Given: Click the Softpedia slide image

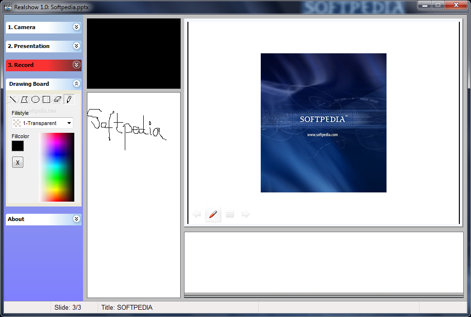Looking at the screenshot, I should click(323, 123).
